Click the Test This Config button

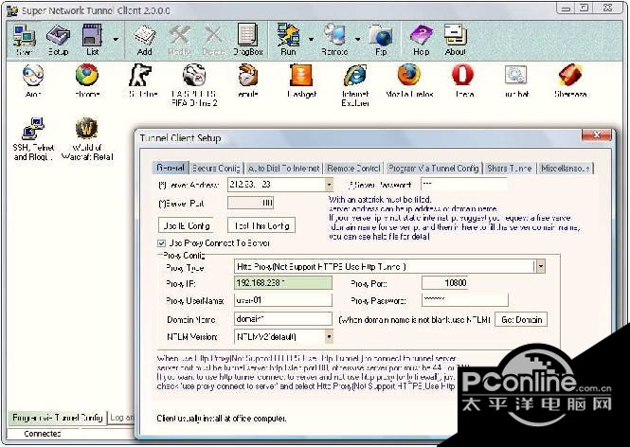click(261, 225)
